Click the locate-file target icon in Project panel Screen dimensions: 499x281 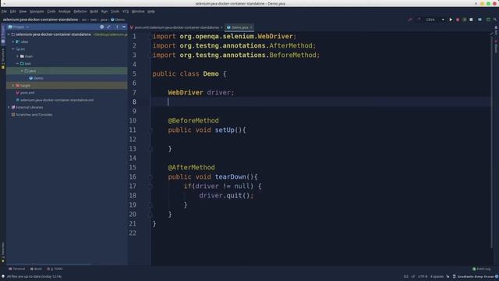102,27
